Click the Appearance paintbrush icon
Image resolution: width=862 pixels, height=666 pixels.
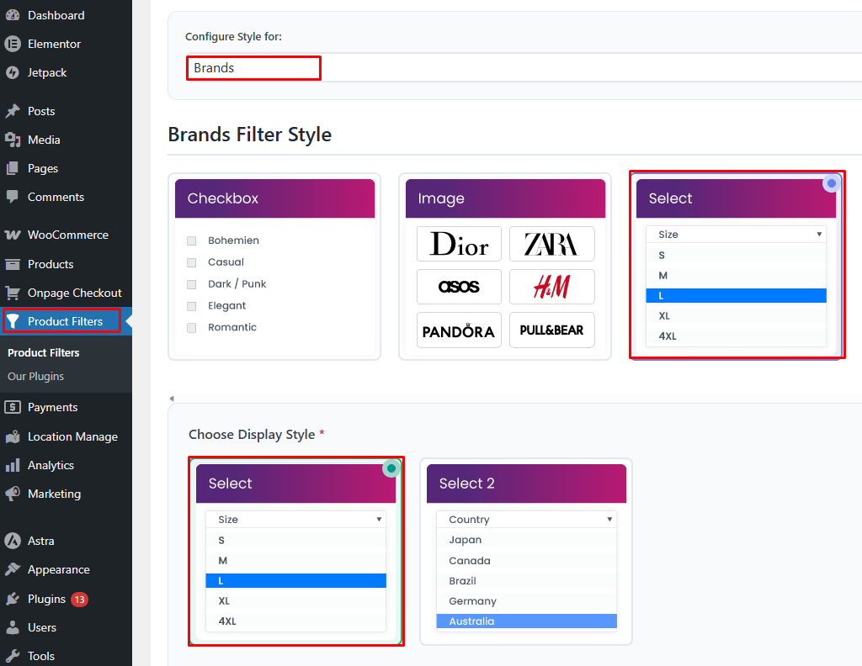13,569
